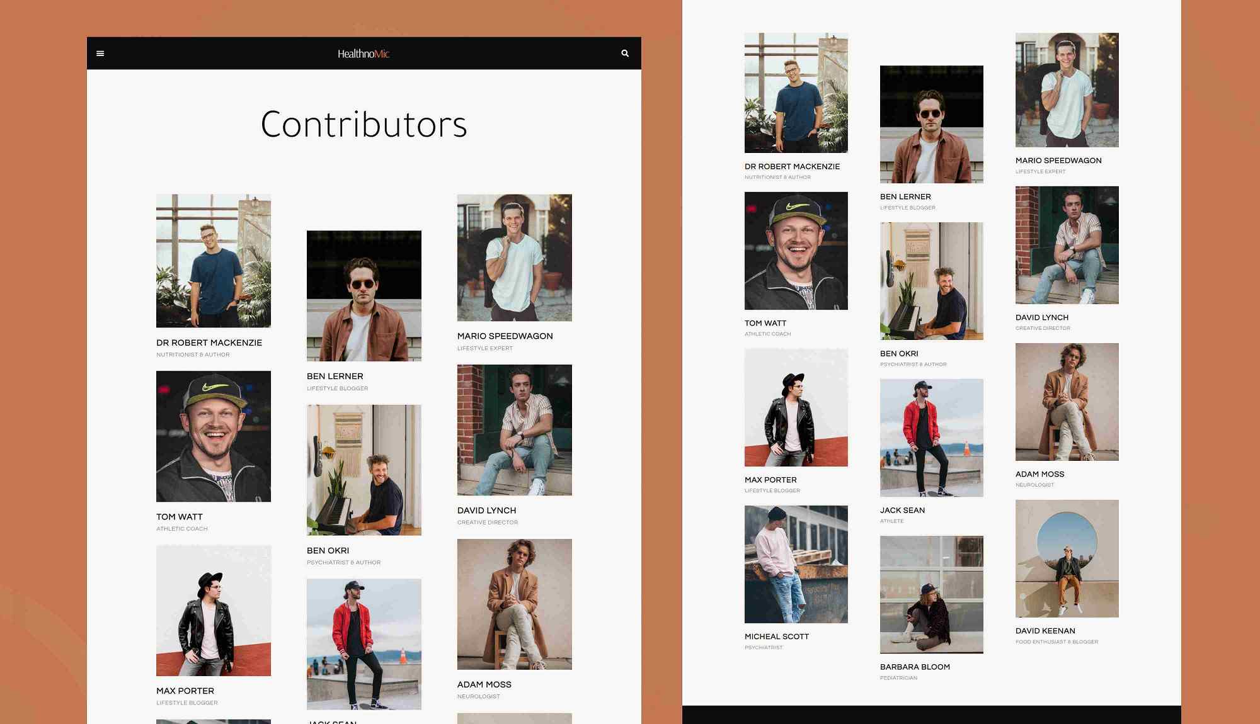The image size is (1260, 724).
Task: Click Ben Okri's keyboard-playing photo
Action: 364,469
